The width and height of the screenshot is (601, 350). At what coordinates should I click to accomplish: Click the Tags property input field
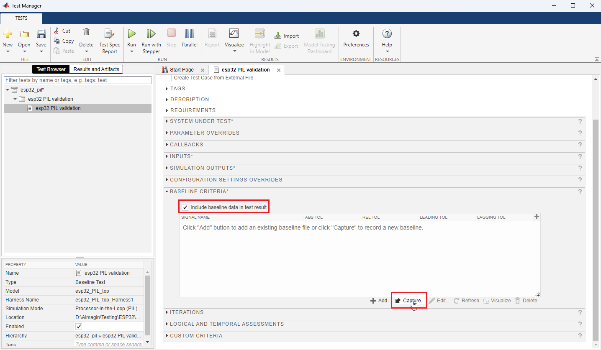point(109,344)
